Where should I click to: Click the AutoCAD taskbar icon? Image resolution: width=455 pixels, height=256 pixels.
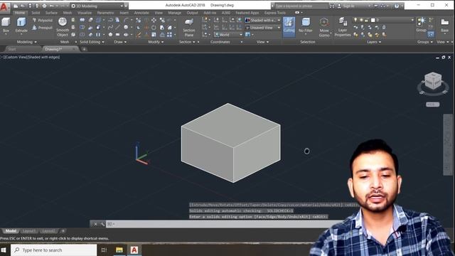(x=134, y=250)
